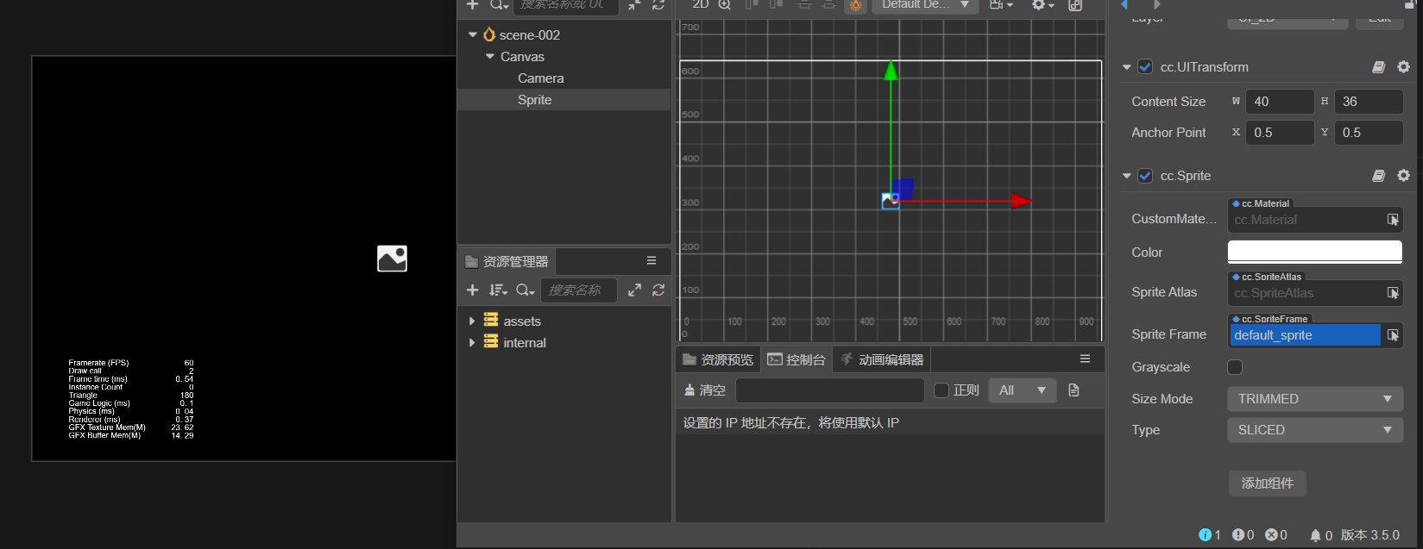
Task: Open the All log level dropdown
Action: pos(1022,390)
